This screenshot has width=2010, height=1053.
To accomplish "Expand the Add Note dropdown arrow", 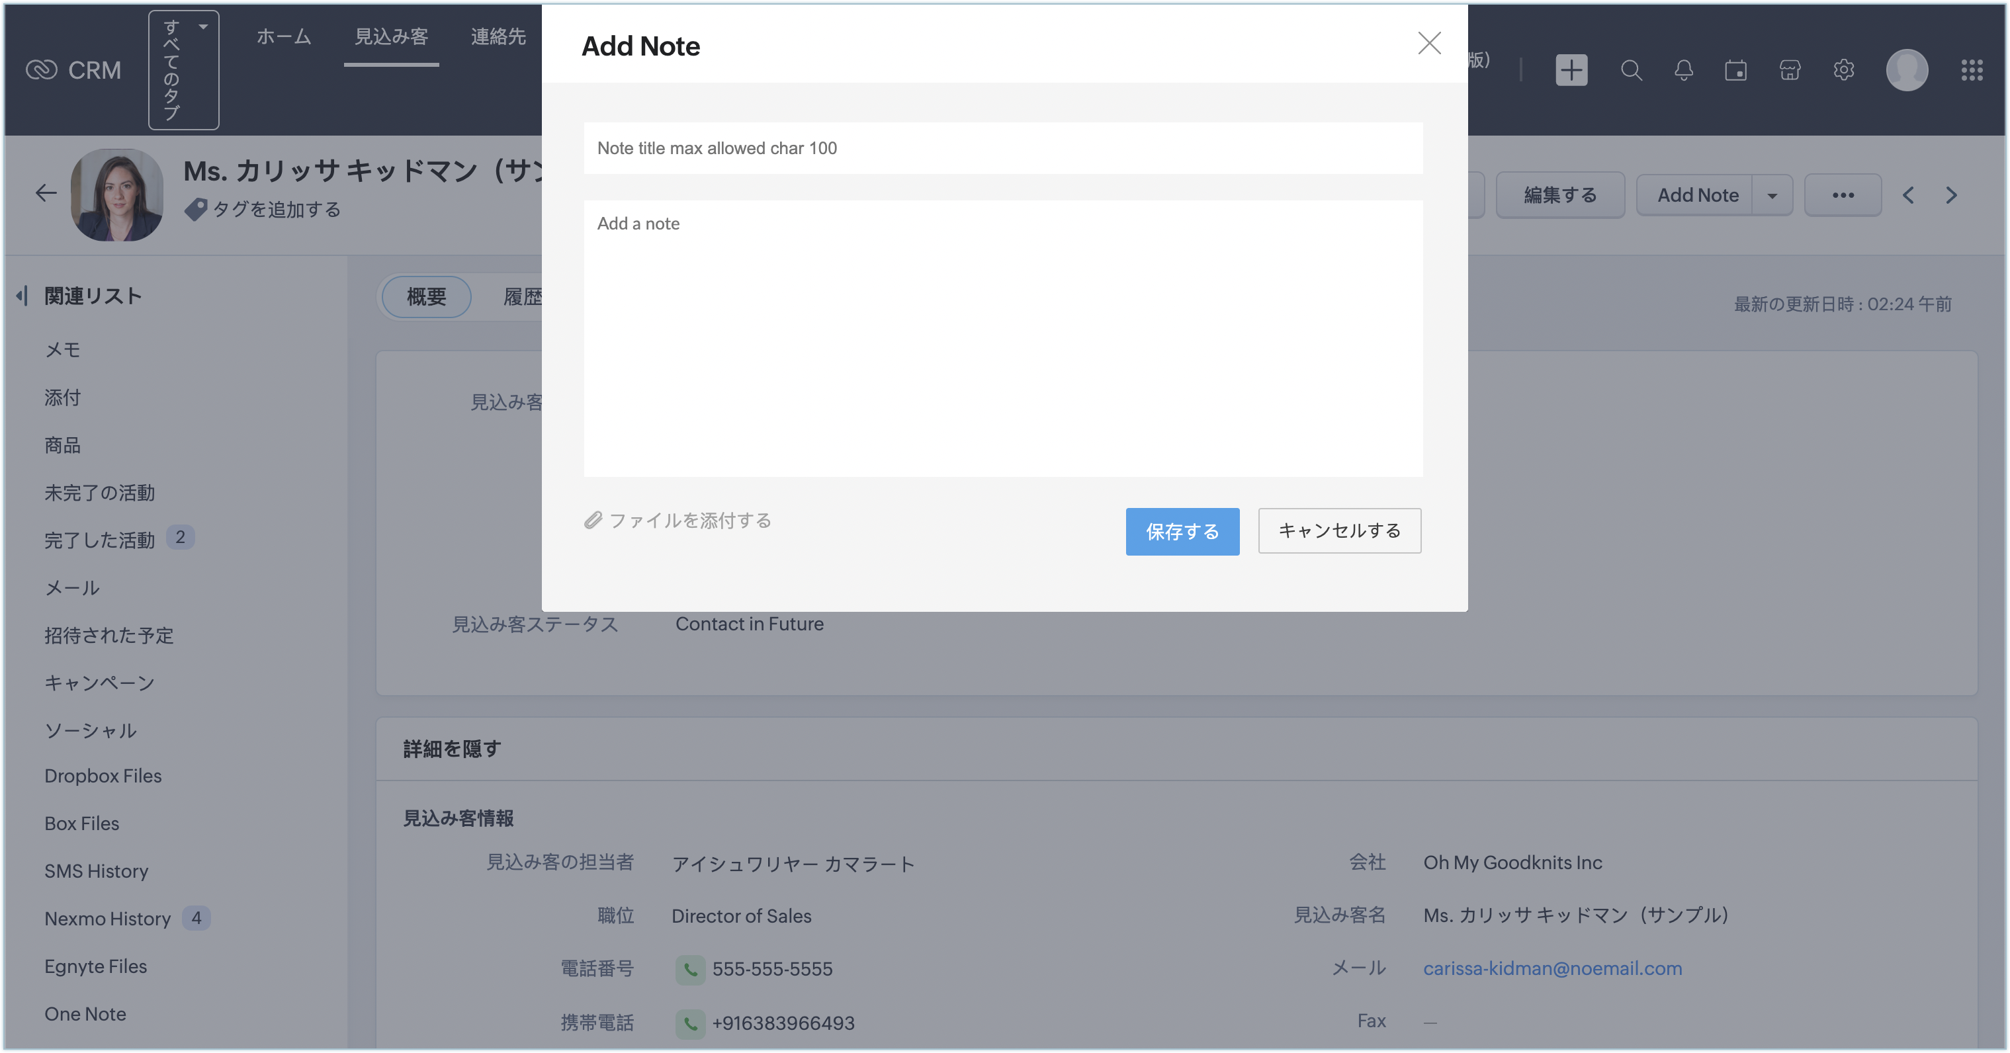I will point(1772,195).
